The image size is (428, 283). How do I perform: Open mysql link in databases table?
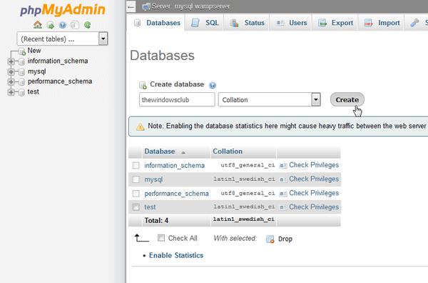tap(153, 179)
